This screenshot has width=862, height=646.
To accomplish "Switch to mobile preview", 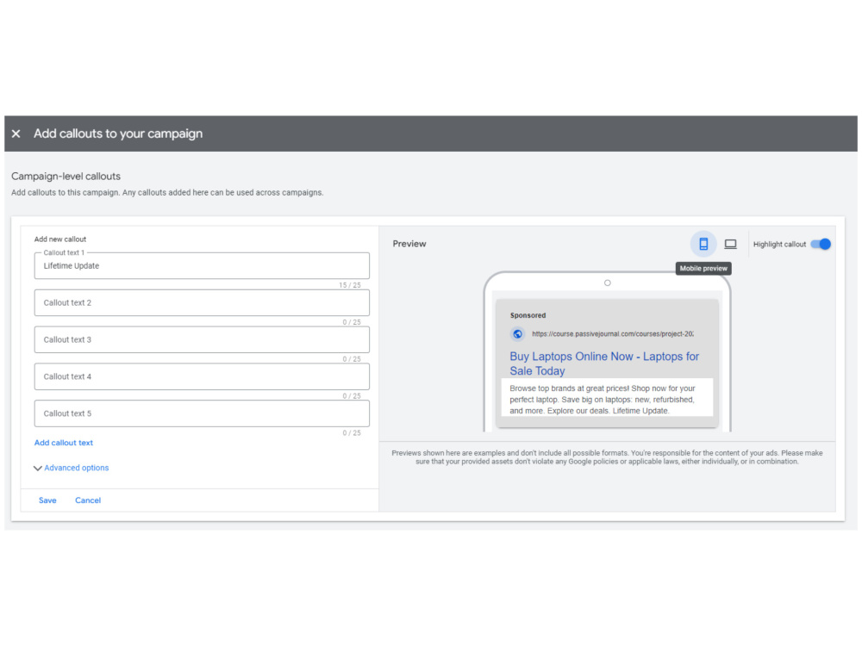I will pos(703,244).
